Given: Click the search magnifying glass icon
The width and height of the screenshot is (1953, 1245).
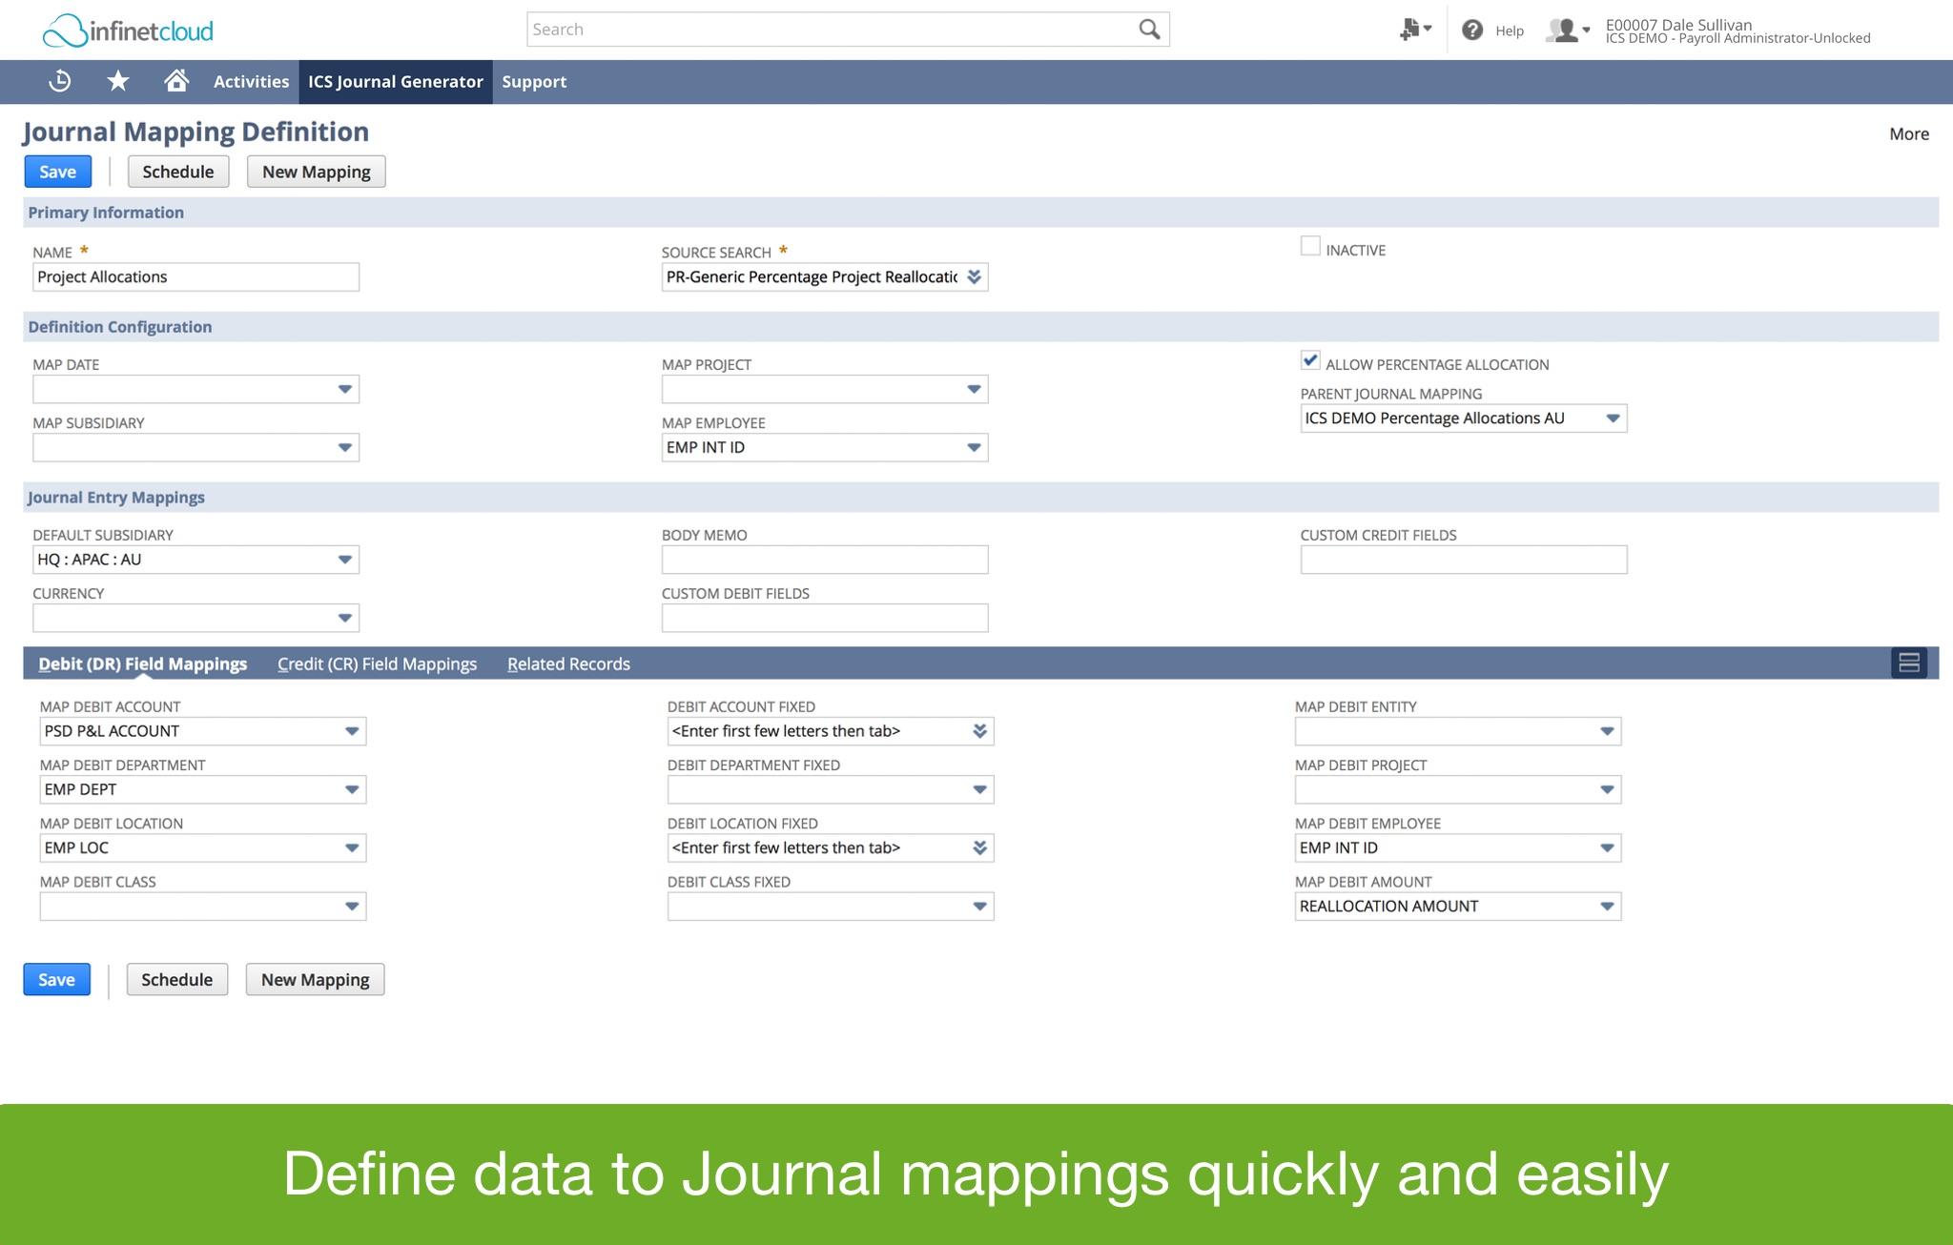Looking at the screenshot, I should pos(1149,30).
